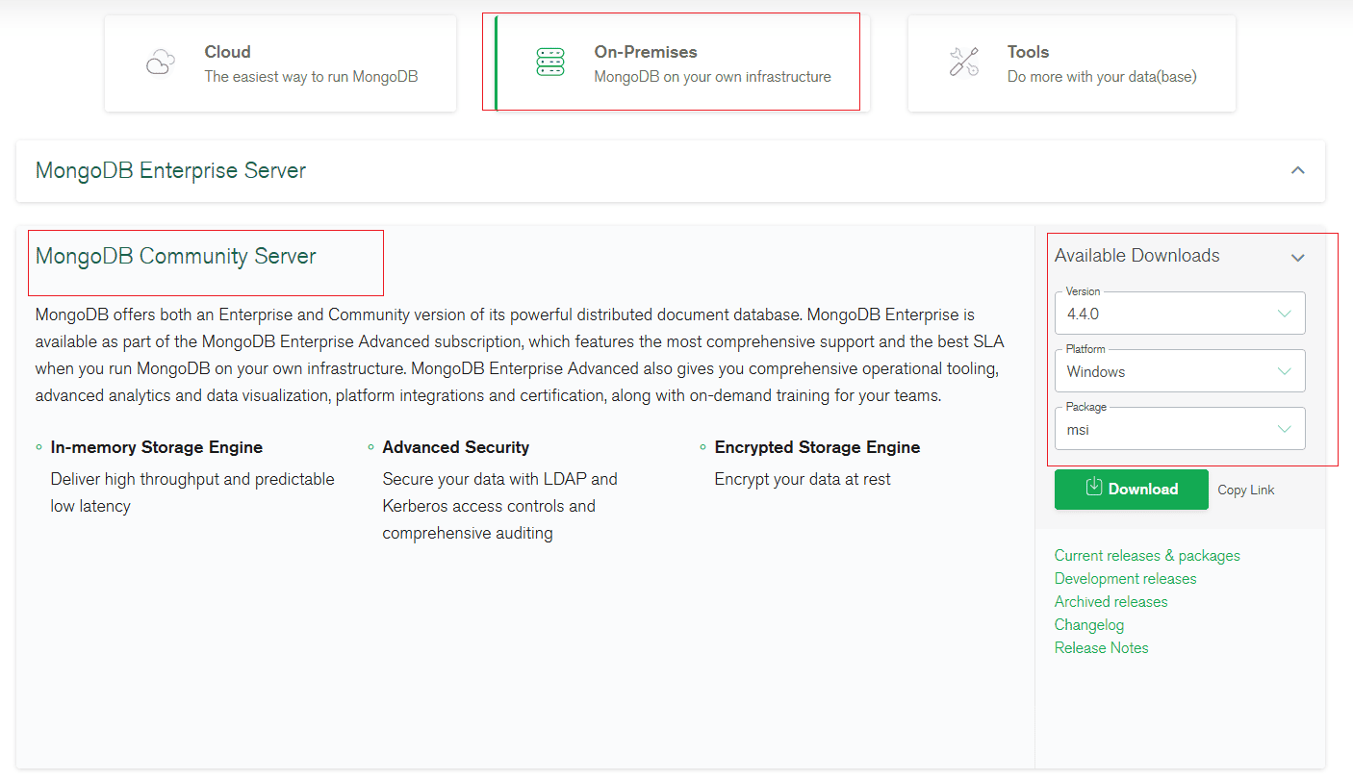The image size is (1353, 780).
Task: Click Copy Link next to Download
Action: (x=1245, y=490)
